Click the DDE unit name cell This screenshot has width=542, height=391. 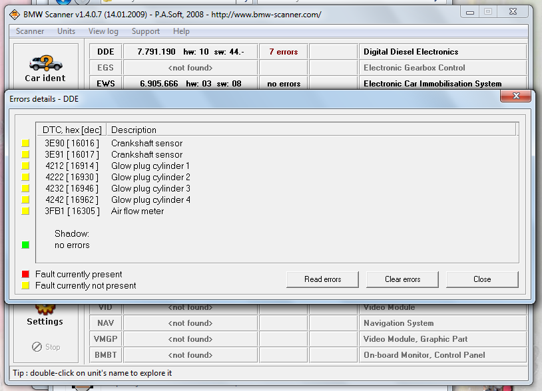[x=106, y=52]
